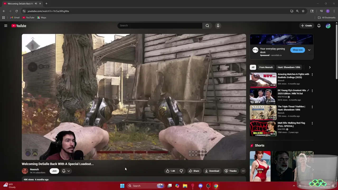This screenshot has height=190, width=338.
Task: Open options for Amazing Matches & Fights video
Action: click(x=312, y=75)
